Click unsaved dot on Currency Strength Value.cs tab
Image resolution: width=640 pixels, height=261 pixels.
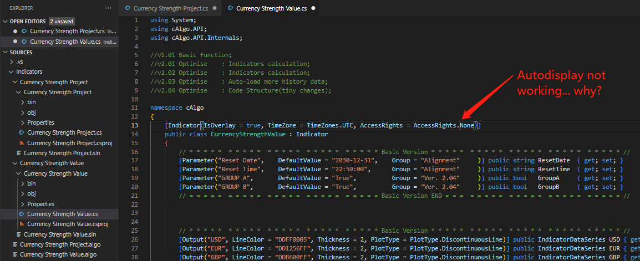pyautogui.click(x=313, y=8)
